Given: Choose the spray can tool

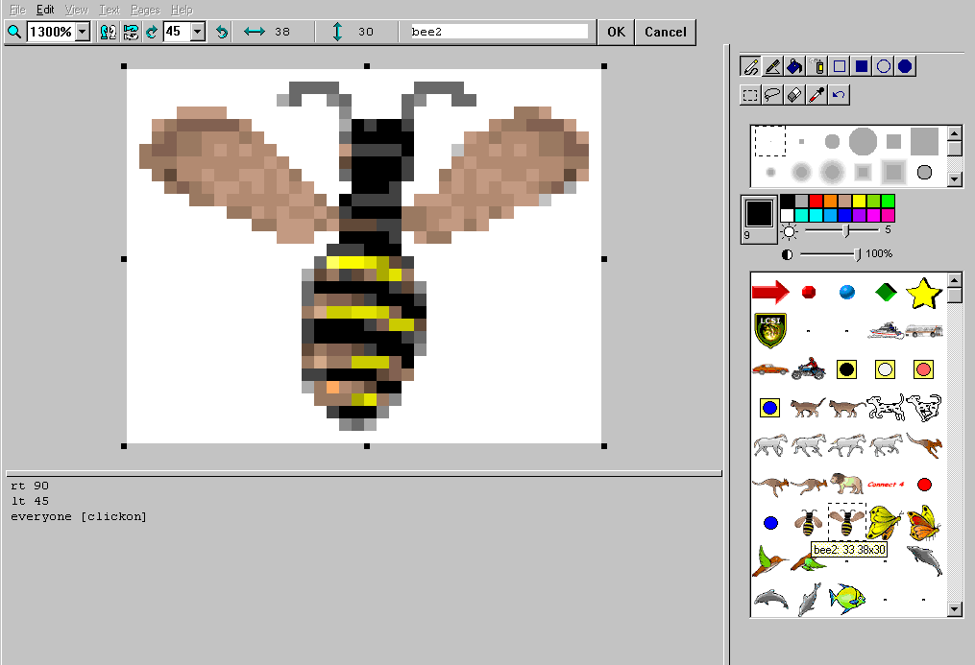Looking at the screenshot, I should (818, 66).
